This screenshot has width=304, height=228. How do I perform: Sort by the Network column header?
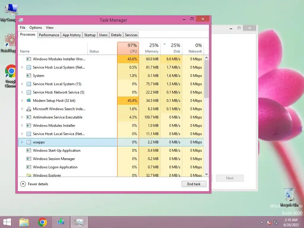click(193, 48)
